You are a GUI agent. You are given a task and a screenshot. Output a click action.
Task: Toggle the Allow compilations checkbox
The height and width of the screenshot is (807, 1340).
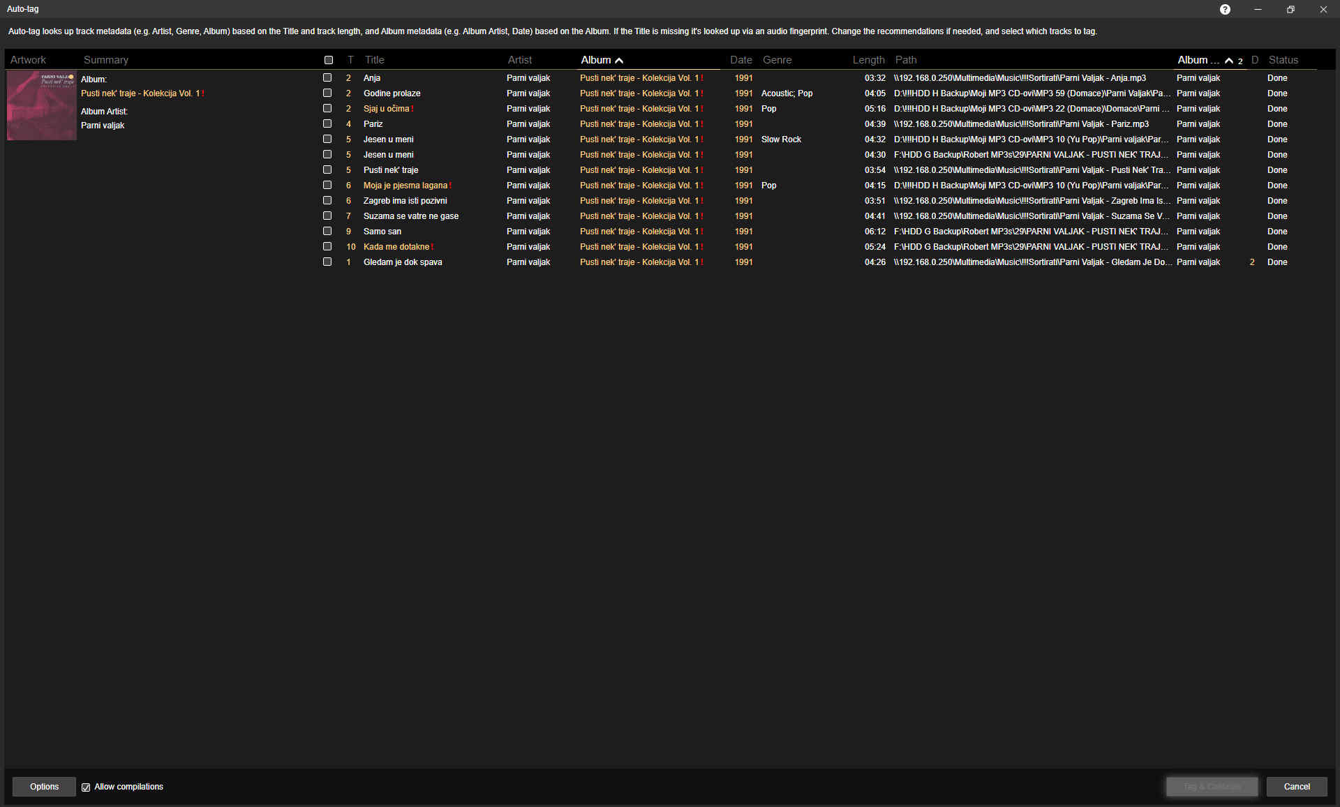pyautogui.click(x=86, y=787)
